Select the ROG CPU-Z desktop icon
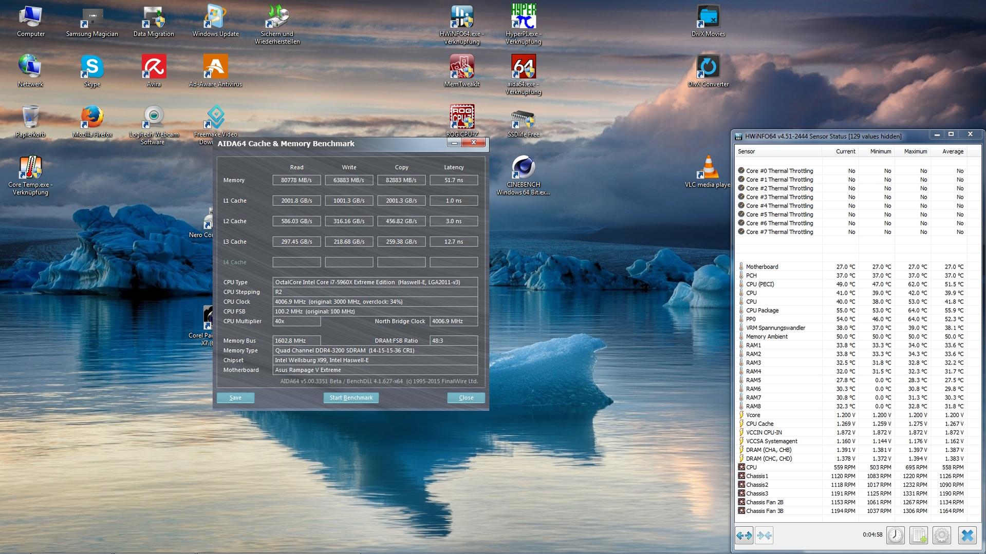 pos(461,121)
